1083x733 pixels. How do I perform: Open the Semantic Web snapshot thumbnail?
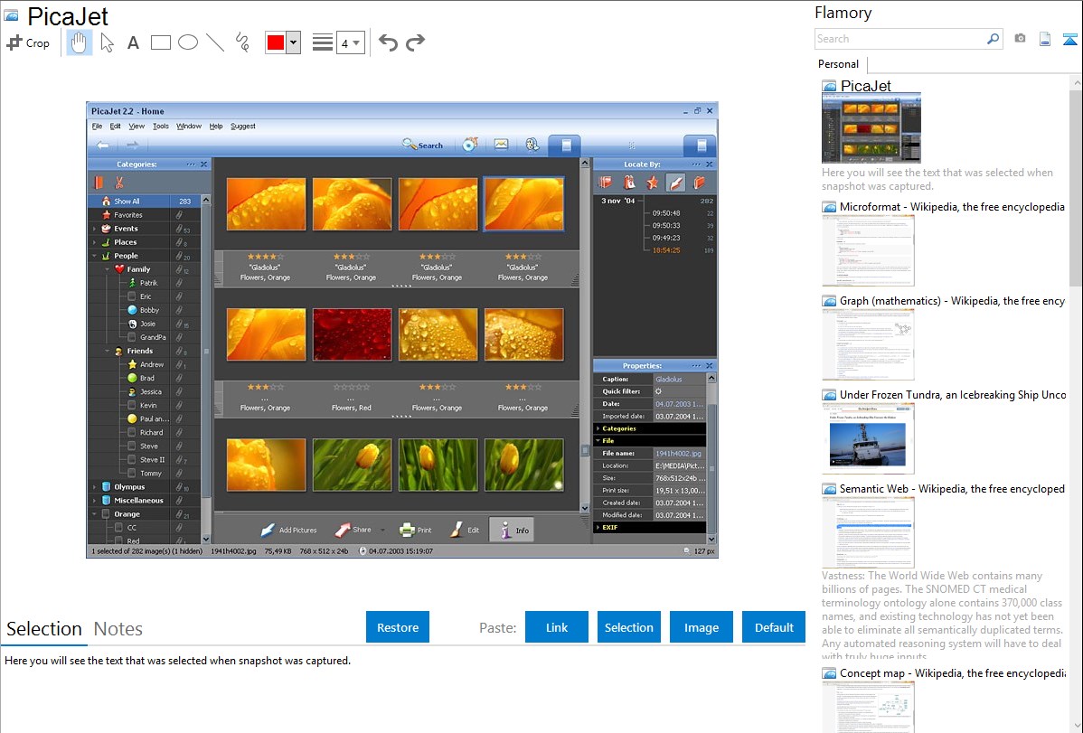tap(868, 531)
